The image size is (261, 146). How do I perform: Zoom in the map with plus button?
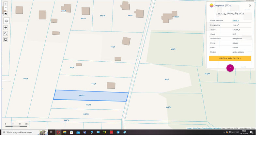point(6,4)
